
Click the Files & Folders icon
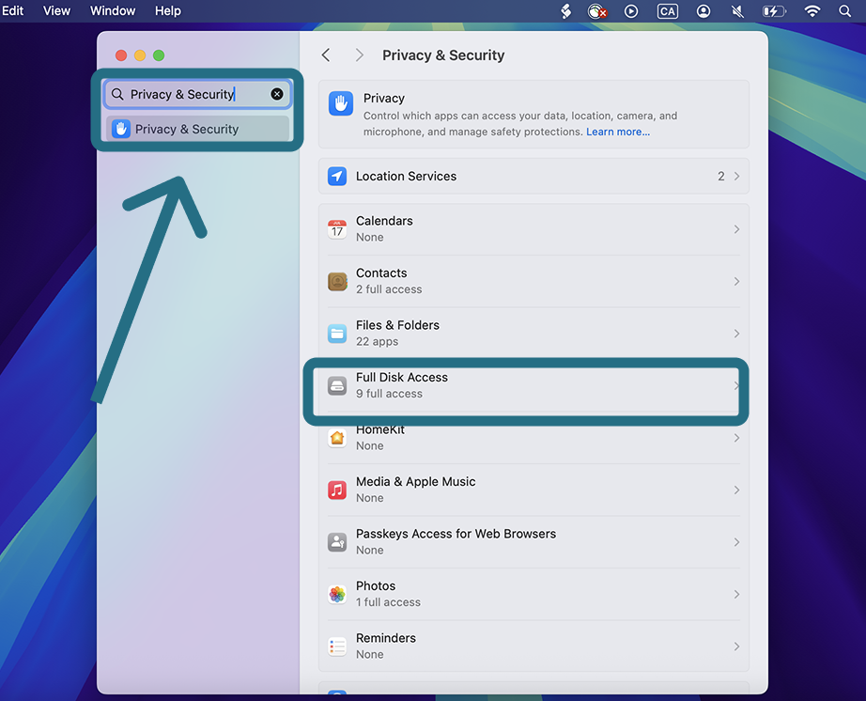[337, 334]
